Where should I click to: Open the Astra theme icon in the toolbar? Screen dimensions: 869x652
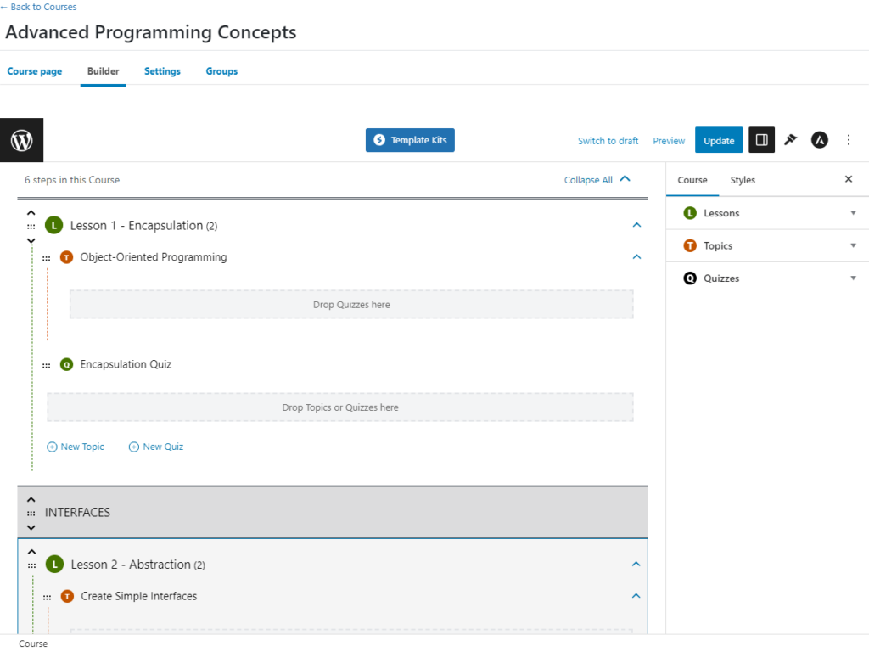819,140
